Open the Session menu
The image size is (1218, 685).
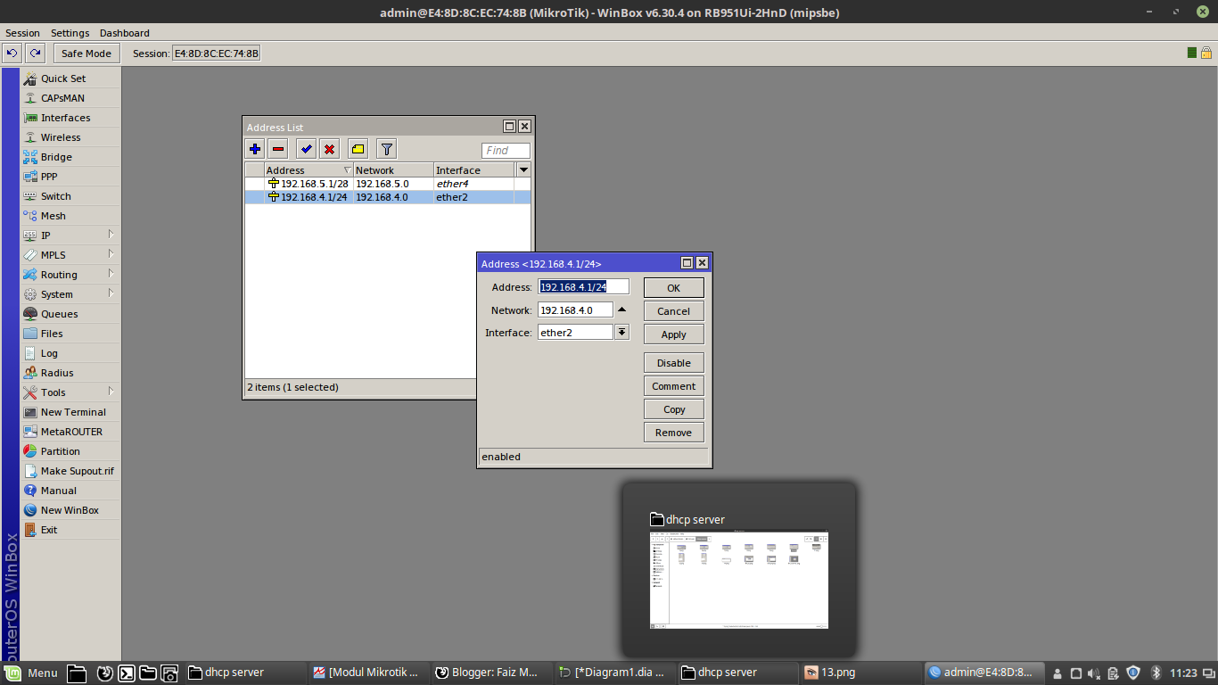click(x=22, y=33)
